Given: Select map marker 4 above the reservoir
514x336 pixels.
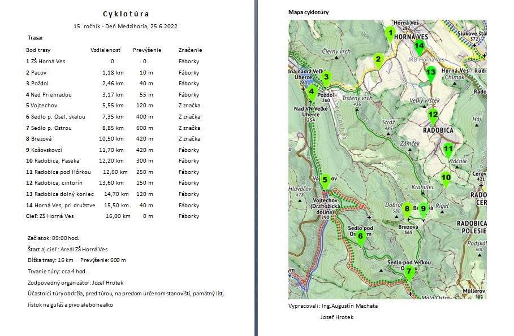Looking at the screenshot, I should tap(312, 93).
